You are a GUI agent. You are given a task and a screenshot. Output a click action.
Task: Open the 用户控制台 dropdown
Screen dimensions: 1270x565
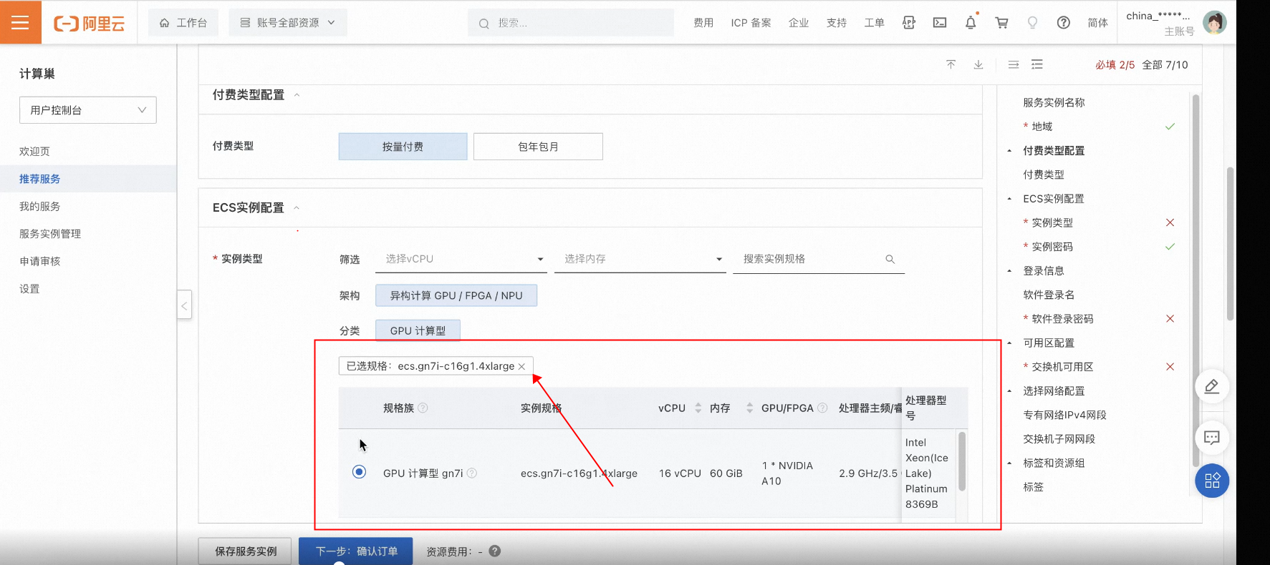pyautogui.click(x=88, y=110)
